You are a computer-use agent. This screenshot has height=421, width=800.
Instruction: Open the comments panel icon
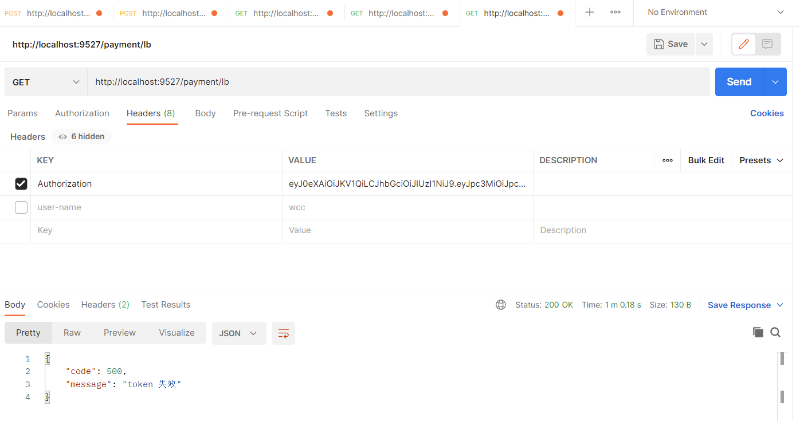768,44
